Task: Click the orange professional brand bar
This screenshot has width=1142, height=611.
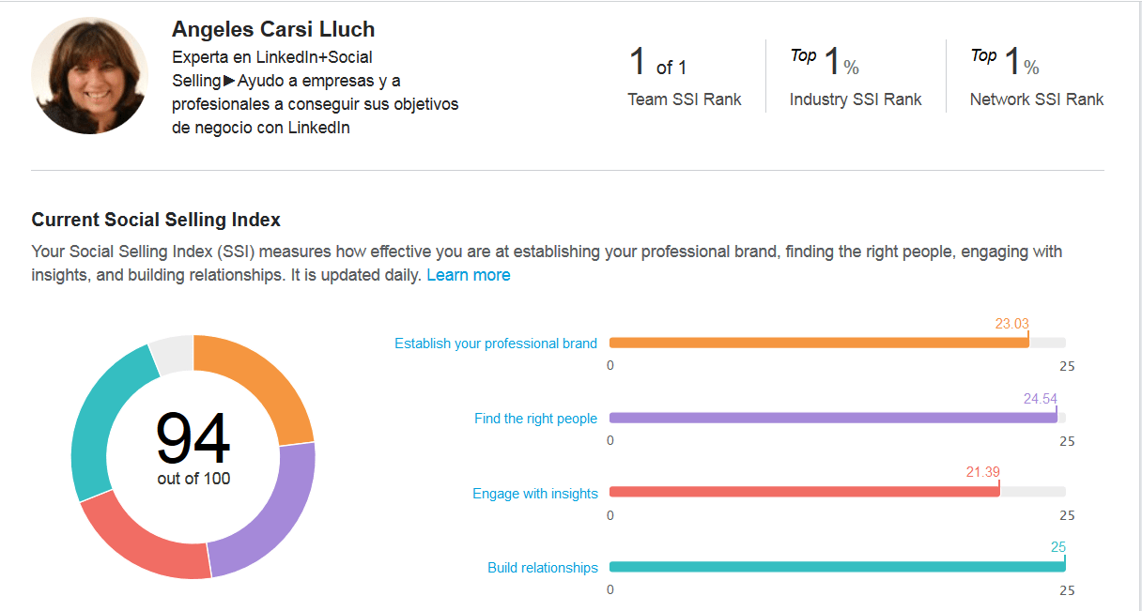Action: (819, 343)
